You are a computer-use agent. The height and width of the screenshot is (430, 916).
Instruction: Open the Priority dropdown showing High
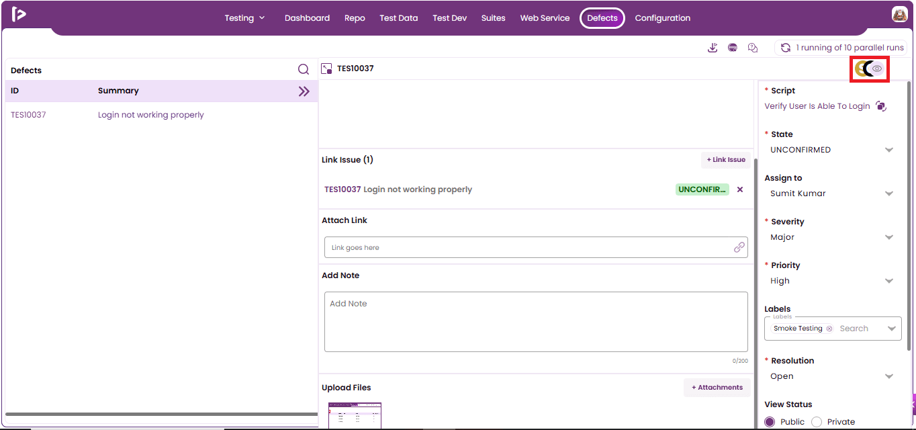[832, 281]
